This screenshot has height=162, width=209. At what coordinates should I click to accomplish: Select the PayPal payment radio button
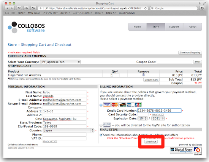click(x=101, y=125)
